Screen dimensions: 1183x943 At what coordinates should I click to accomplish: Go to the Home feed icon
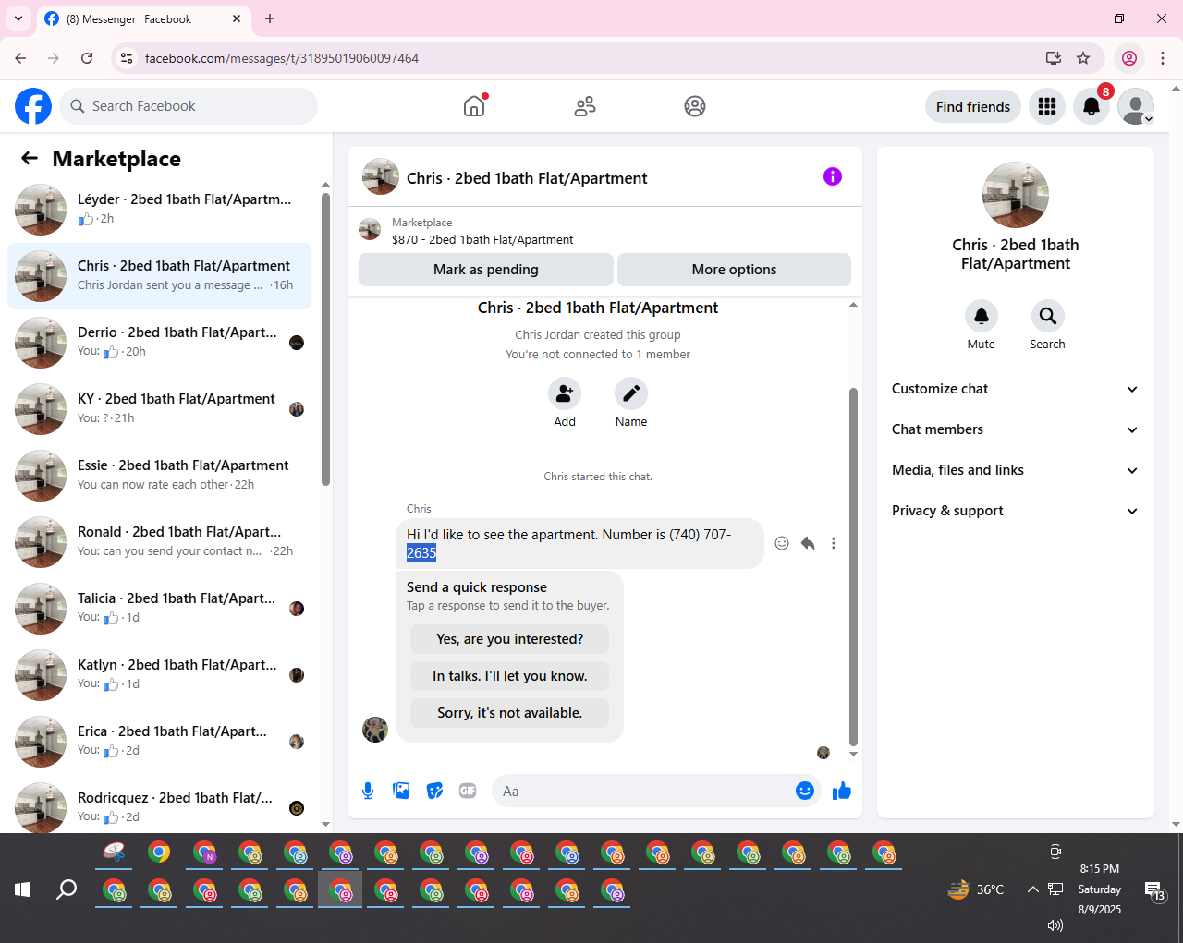474,106
